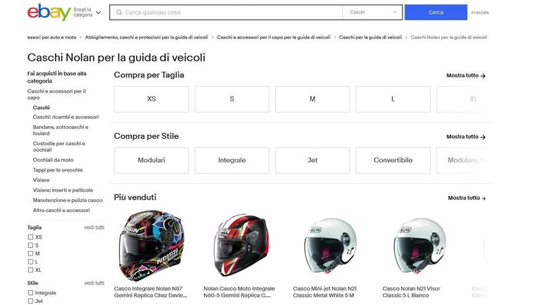Show all sizes via vedi tutti next to Taglia

pos(94,228)
